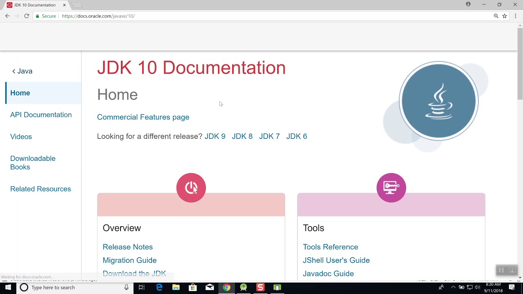Image resolution: width=523 pixels, height=294 pixels.
Task: Switch to JDK 8 documentation
Action: point(242,136)
